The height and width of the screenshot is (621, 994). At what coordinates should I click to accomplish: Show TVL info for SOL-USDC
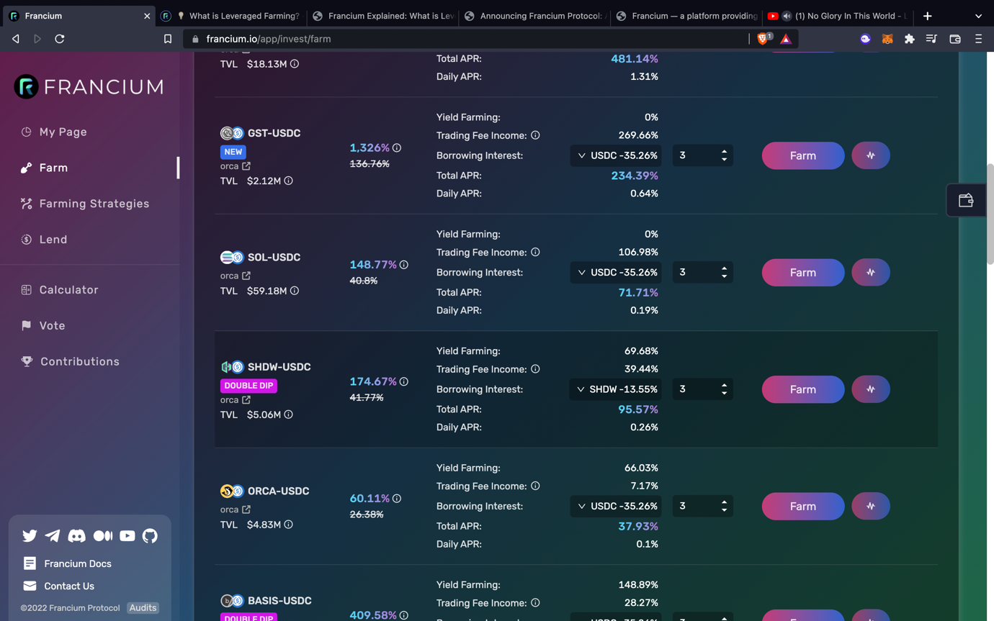click(x=294, y=291)
